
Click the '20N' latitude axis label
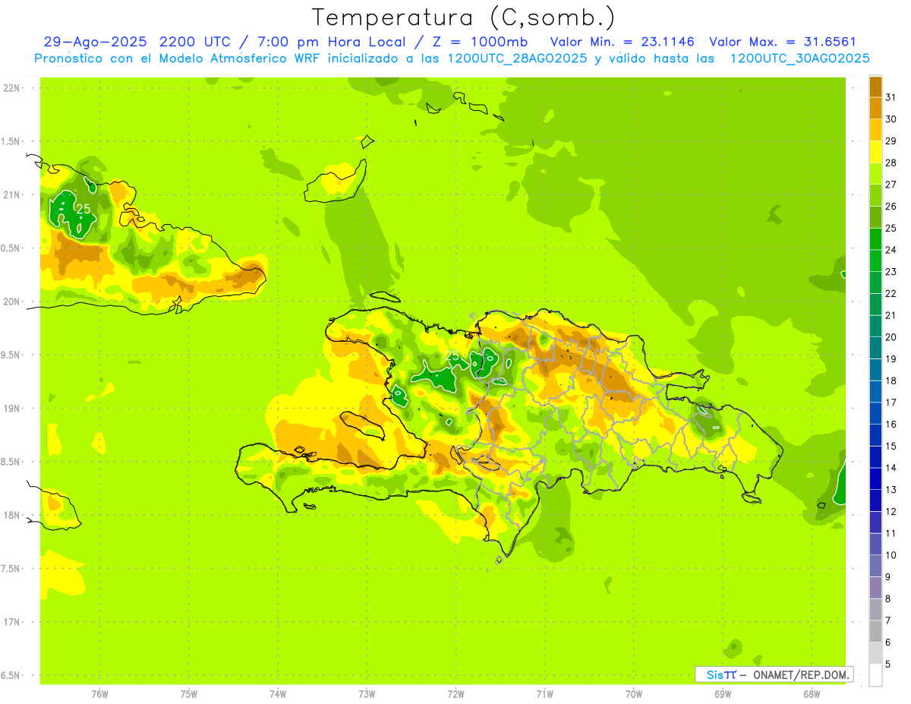pyautogui.click(x=11, y=301)
